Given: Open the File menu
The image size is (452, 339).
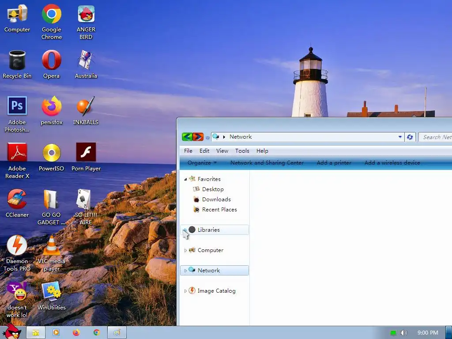Looking at the screenshot, I should coord(188,151).
